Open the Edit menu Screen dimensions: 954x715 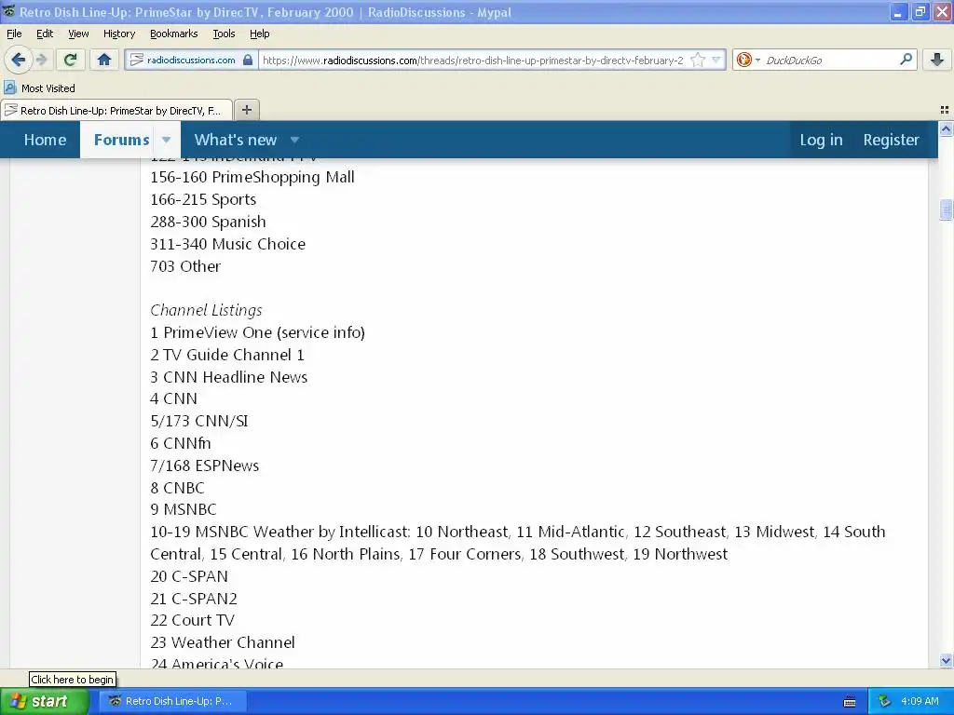45,34
